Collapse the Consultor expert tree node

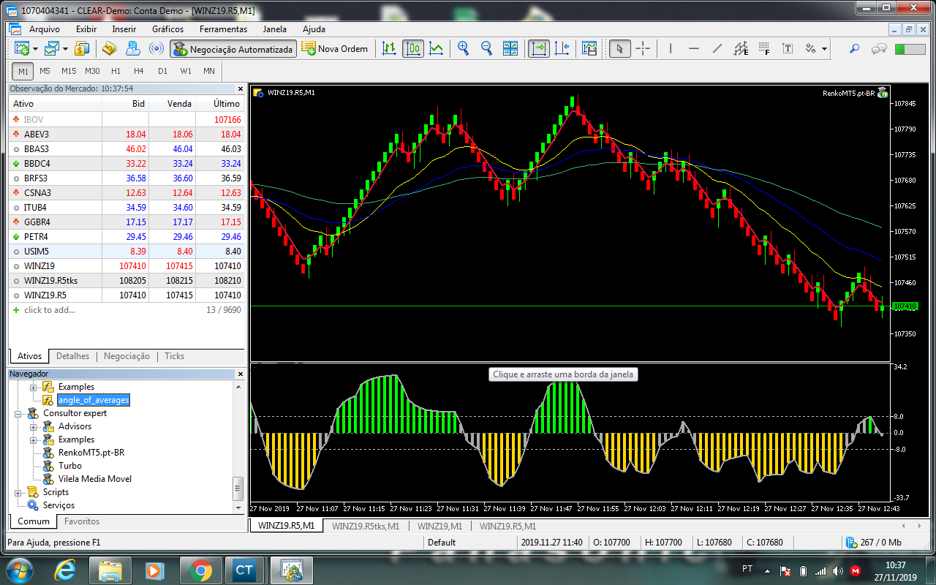pos(18,413)
